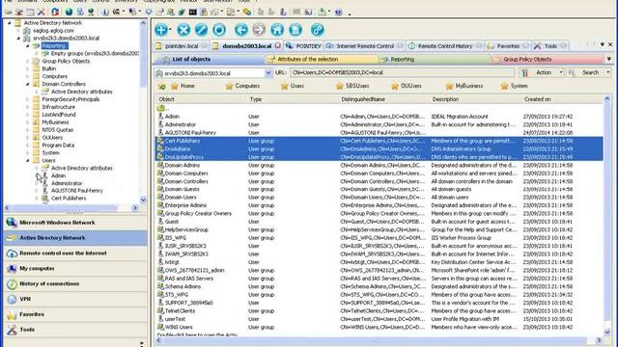Switch to the green Reporting view tab
Viewport: 618px width, 347px height.
435,59
